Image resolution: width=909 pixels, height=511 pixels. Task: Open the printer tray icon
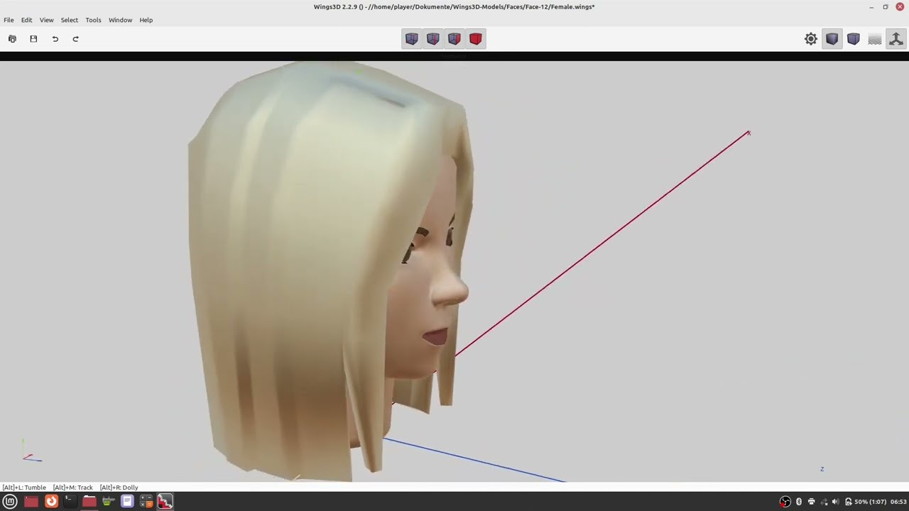[811, 502]
